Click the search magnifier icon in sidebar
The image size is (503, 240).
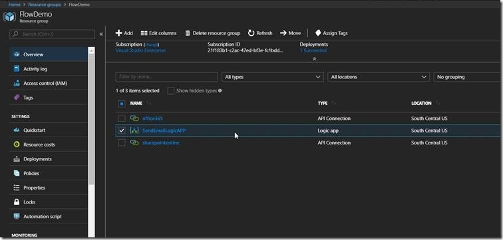click(15, 34)
